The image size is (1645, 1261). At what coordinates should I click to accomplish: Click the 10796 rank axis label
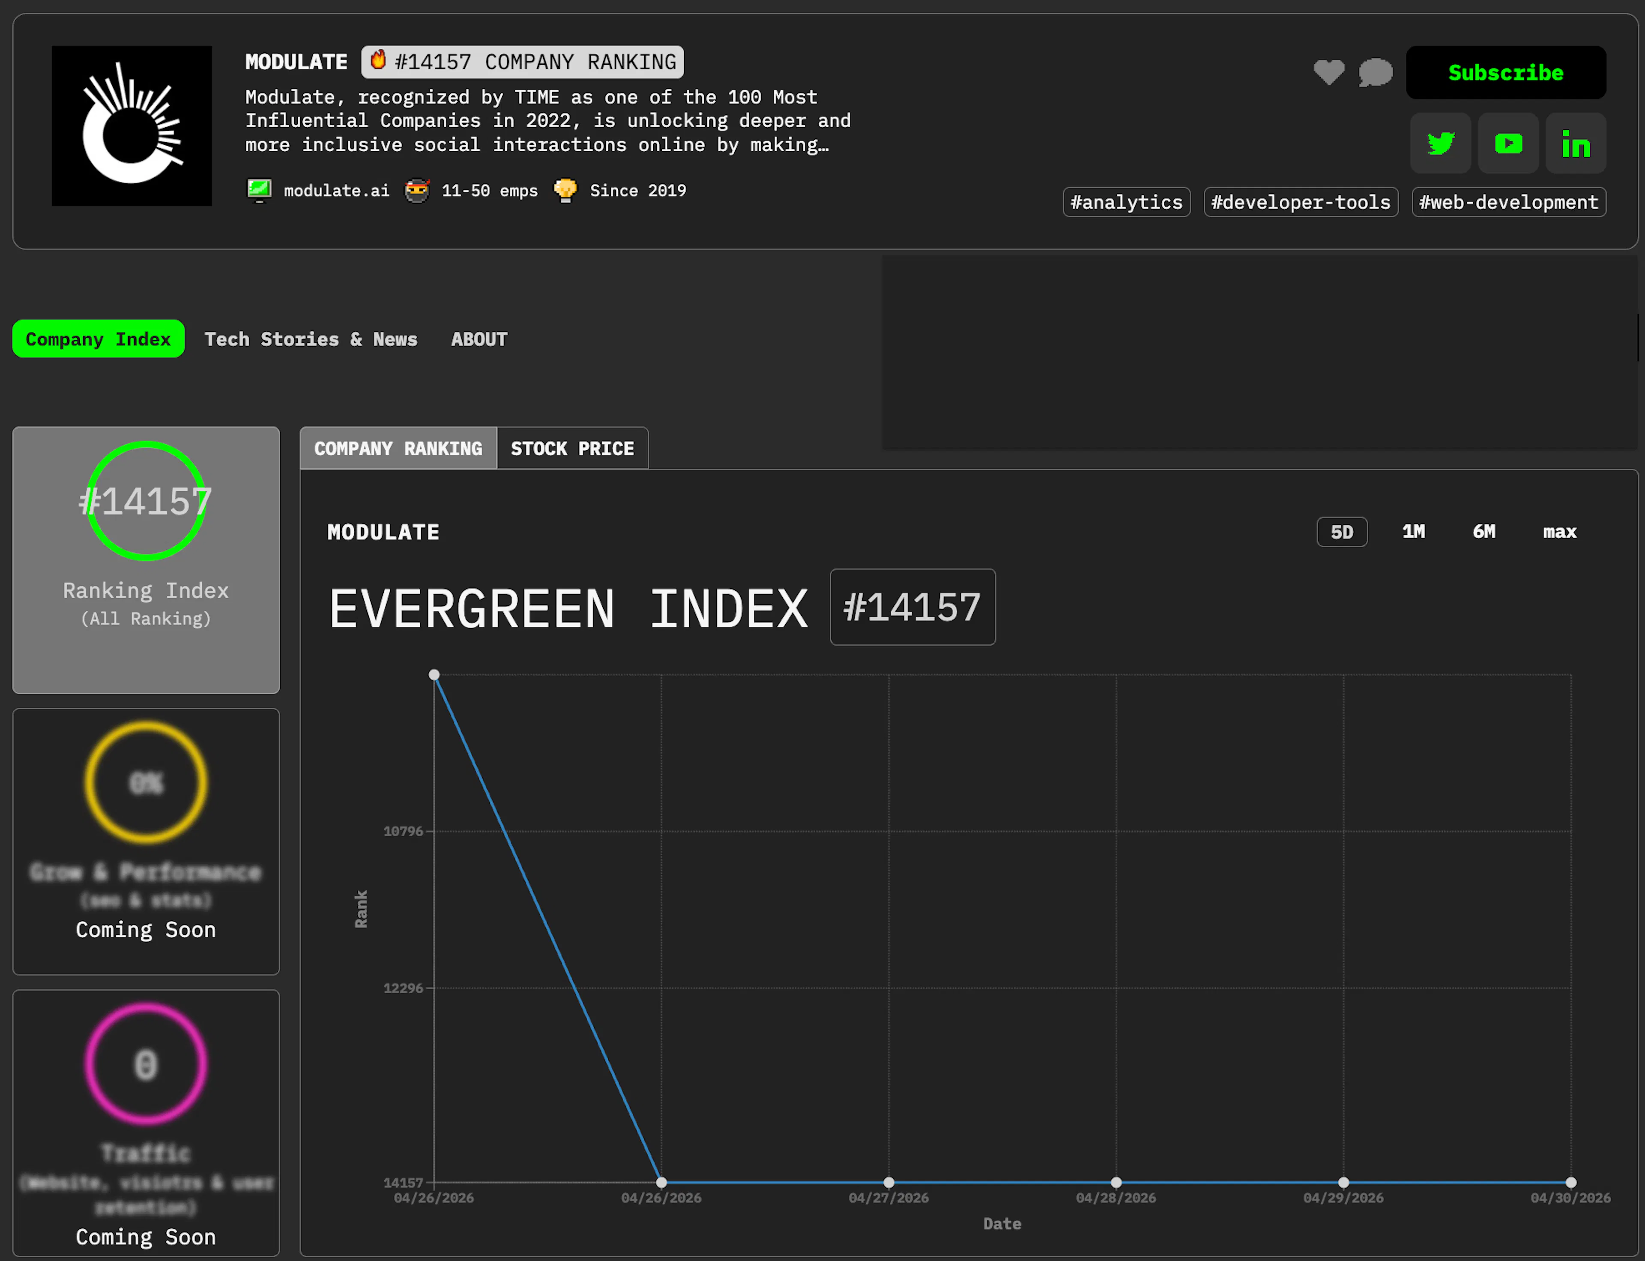(403, 831)
